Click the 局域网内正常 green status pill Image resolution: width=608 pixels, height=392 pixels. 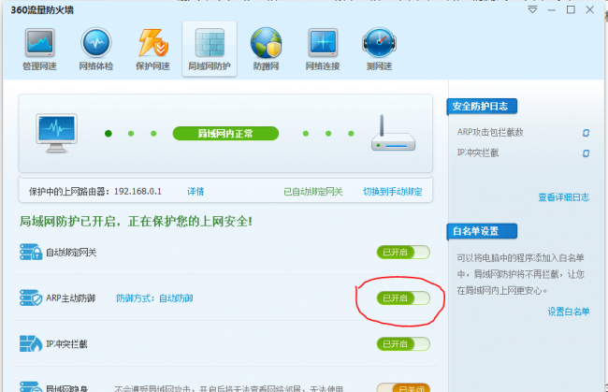point(225,134)
